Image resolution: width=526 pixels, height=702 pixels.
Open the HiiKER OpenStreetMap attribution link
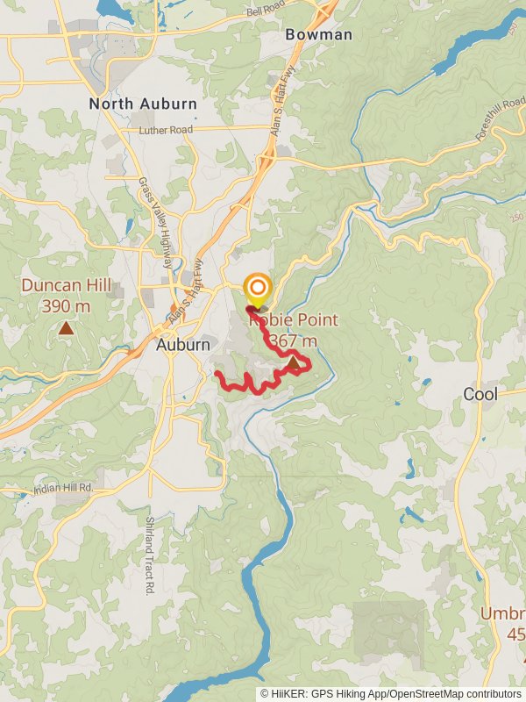(x=390, y=694)
